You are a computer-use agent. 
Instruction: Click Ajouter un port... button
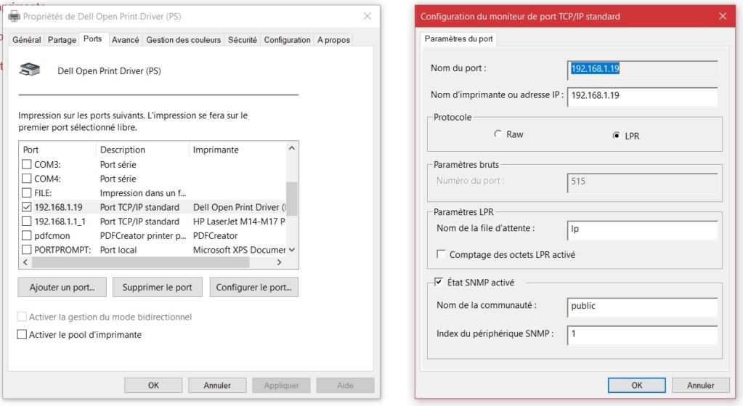point(62,287)
